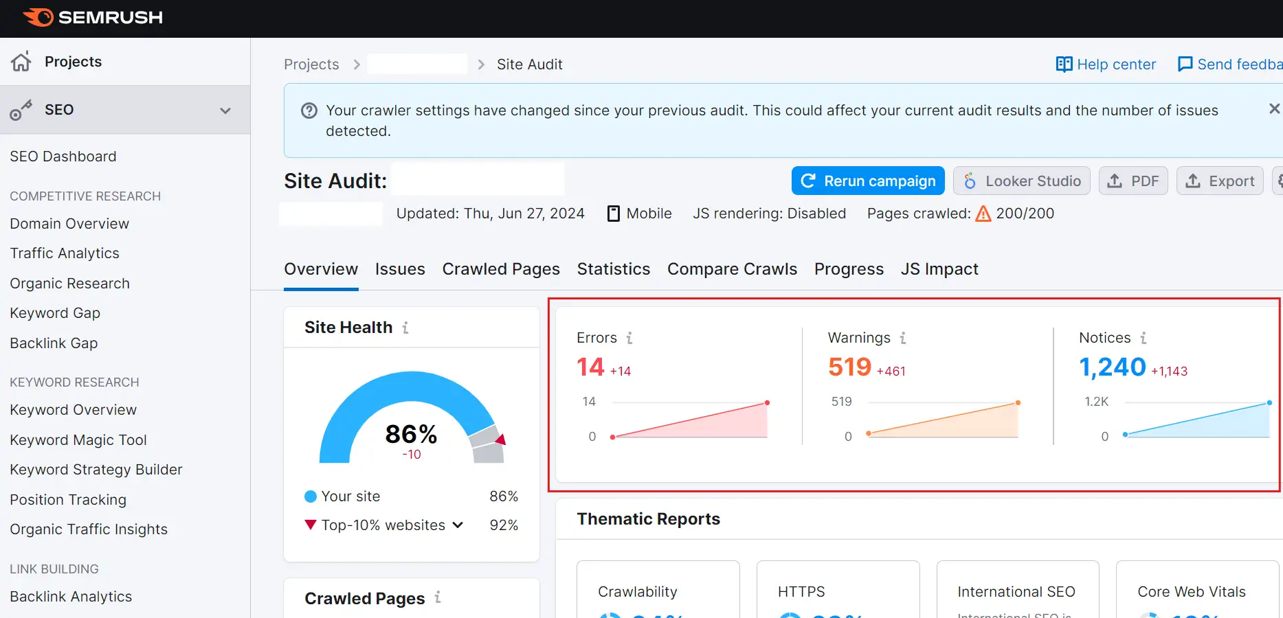The image size is (1283, 618).
Task: Click the Projects home icon
Action: tap(21, 62)
